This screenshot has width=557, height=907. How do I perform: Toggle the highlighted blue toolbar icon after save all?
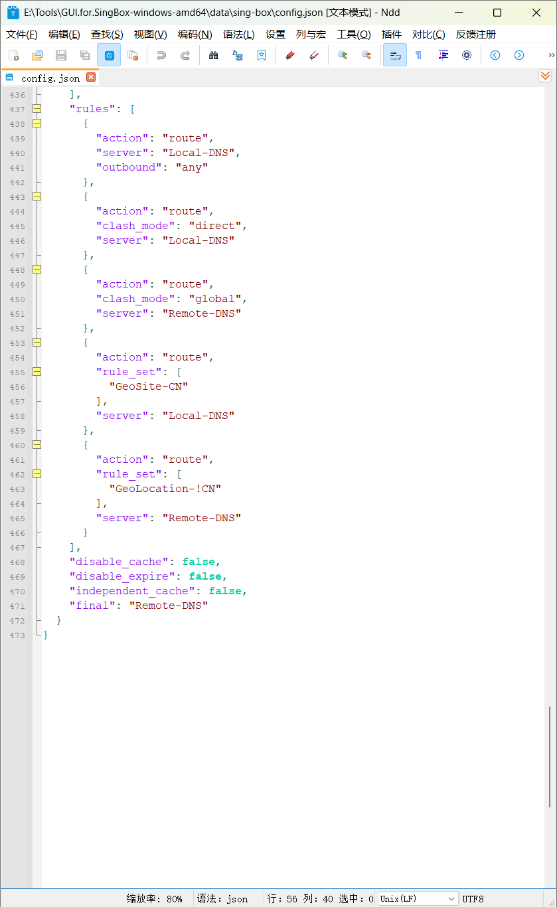[109, 55]
